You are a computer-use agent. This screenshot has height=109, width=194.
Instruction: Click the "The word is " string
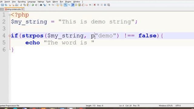pyautogui.click(x=69, y=43)
